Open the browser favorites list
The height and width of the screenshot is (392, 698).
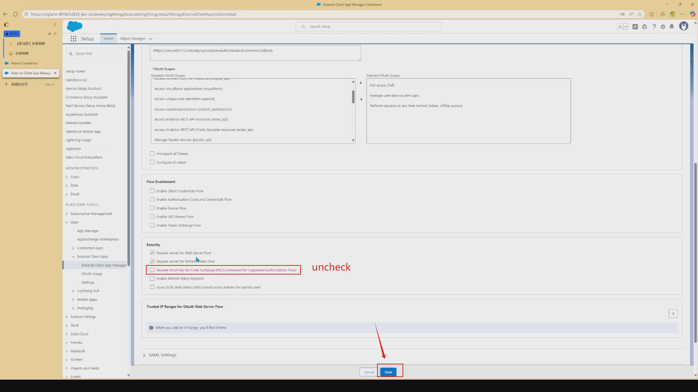pyautogui.click(x=663, y=14)
